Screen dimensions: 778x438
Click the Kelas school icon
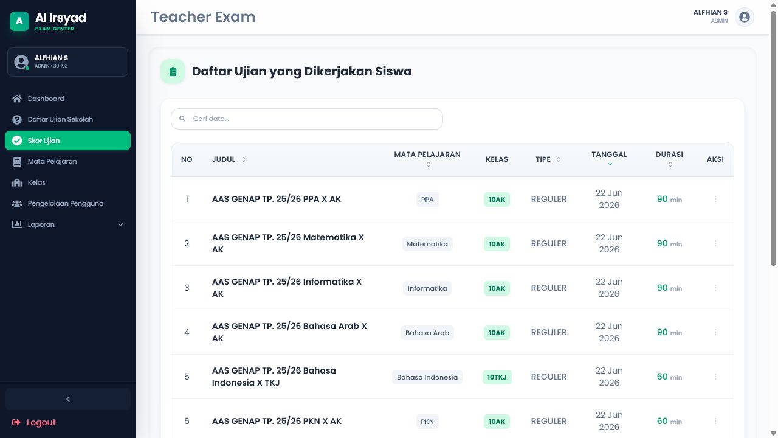click(17, 182)
